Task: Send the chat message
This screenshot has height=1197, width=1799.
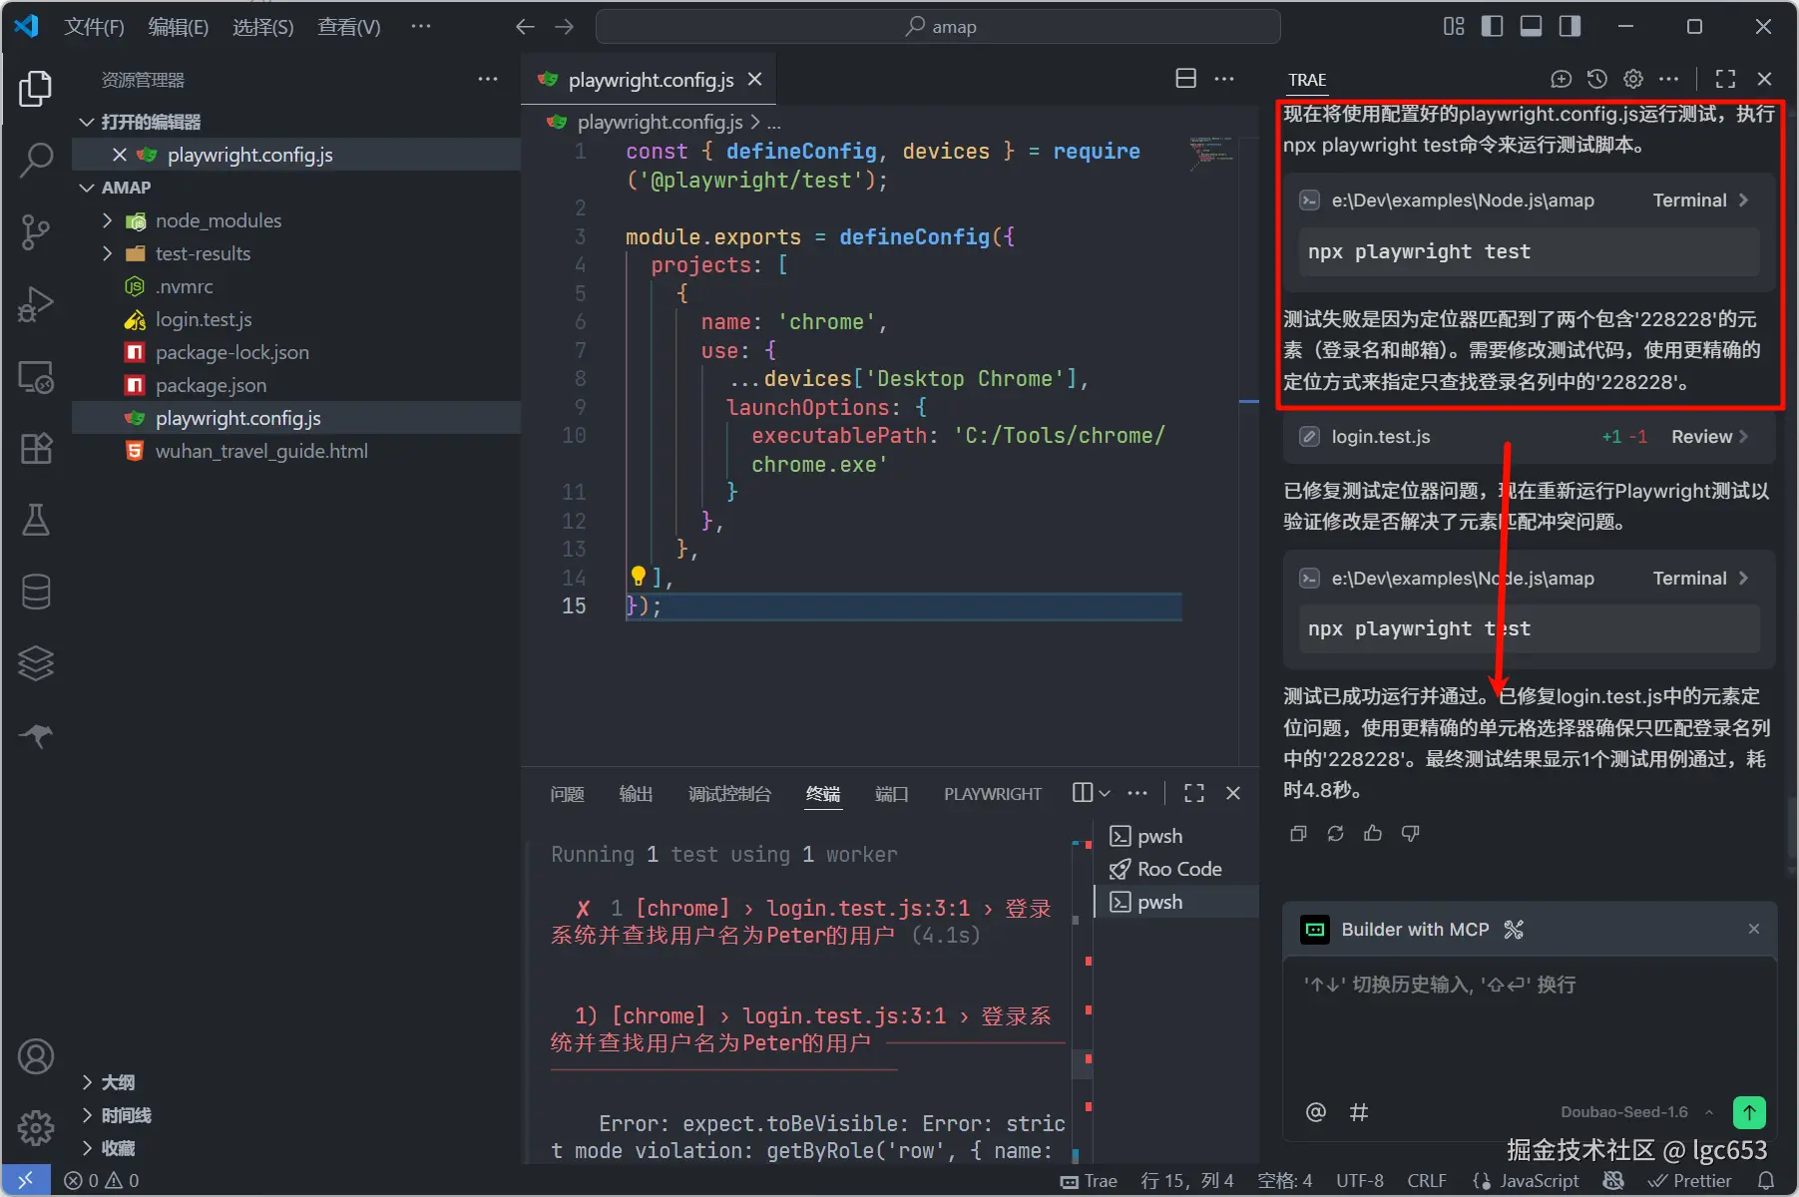Action: (x=1749, y=1112)
